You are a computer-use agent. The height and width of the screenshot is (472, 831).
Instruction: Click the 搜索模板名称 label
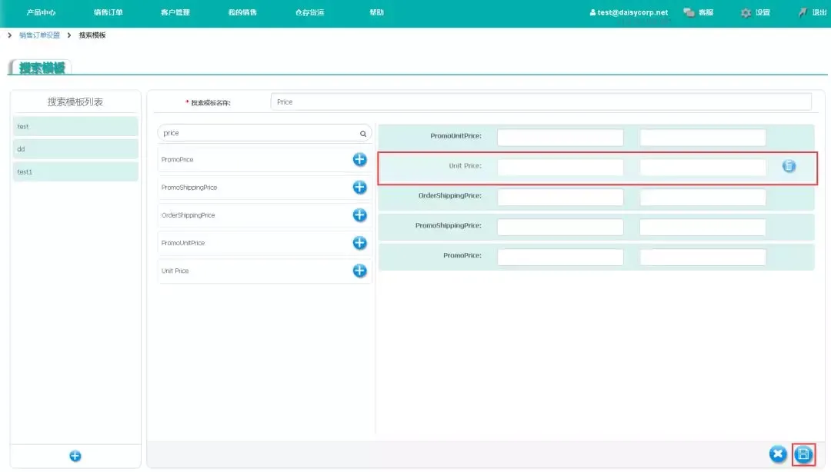210,103
